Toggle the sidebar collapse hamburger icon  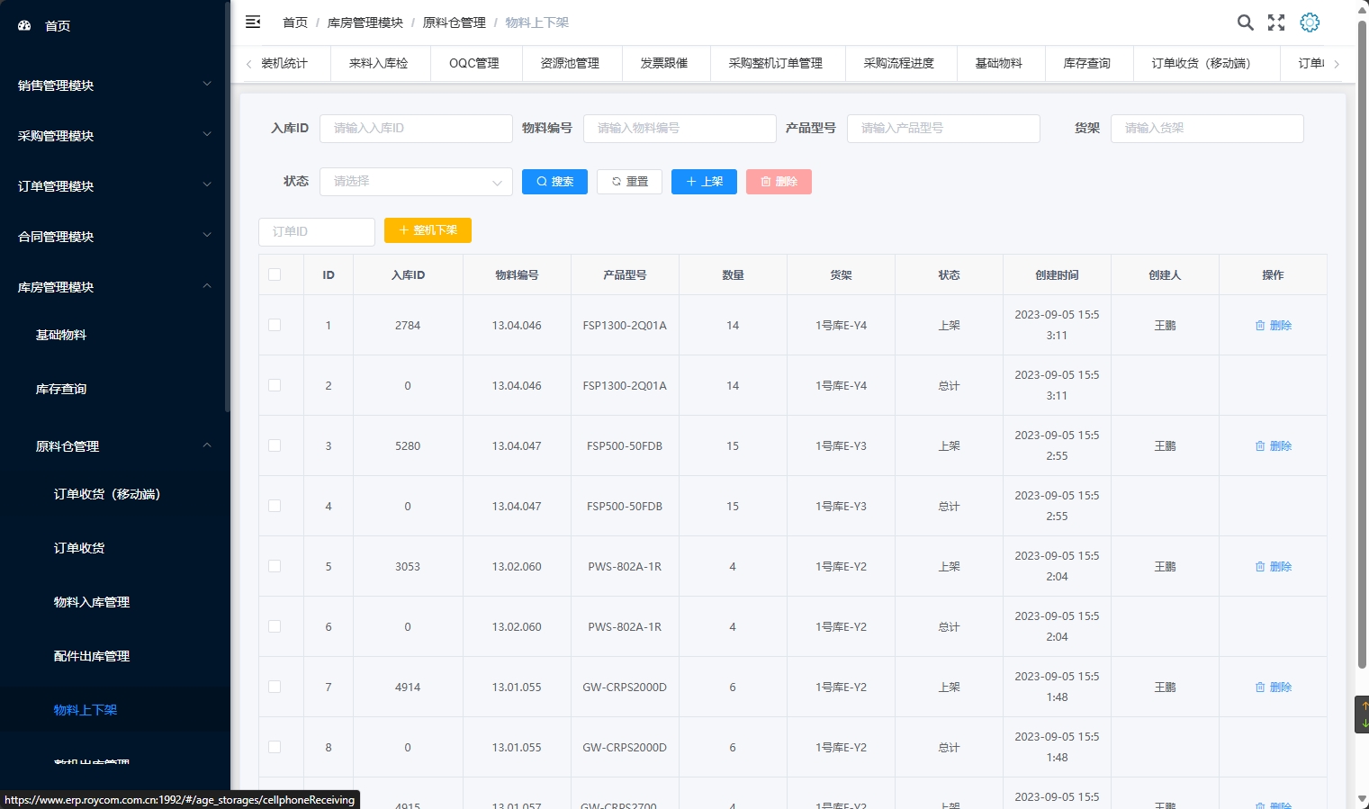(253, 22)
